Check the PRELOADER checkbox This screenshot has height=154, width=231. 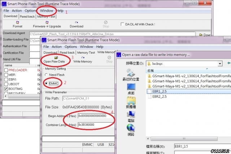point(6,70)
